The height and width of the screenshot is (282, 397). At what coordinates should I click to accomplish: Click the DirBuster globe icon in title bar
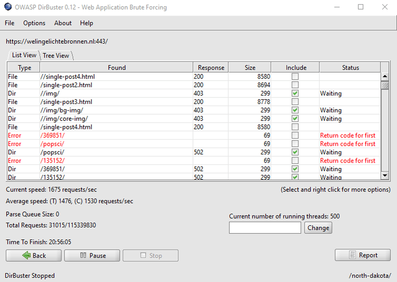pos(8,7)
